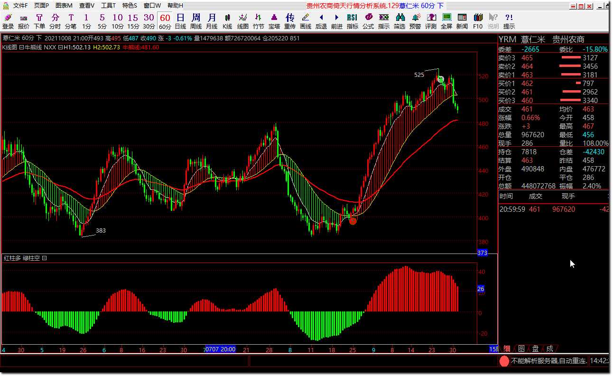Click the 登录 login toolbar icon
Screen dimensions: 613x376
click(8, 21)
